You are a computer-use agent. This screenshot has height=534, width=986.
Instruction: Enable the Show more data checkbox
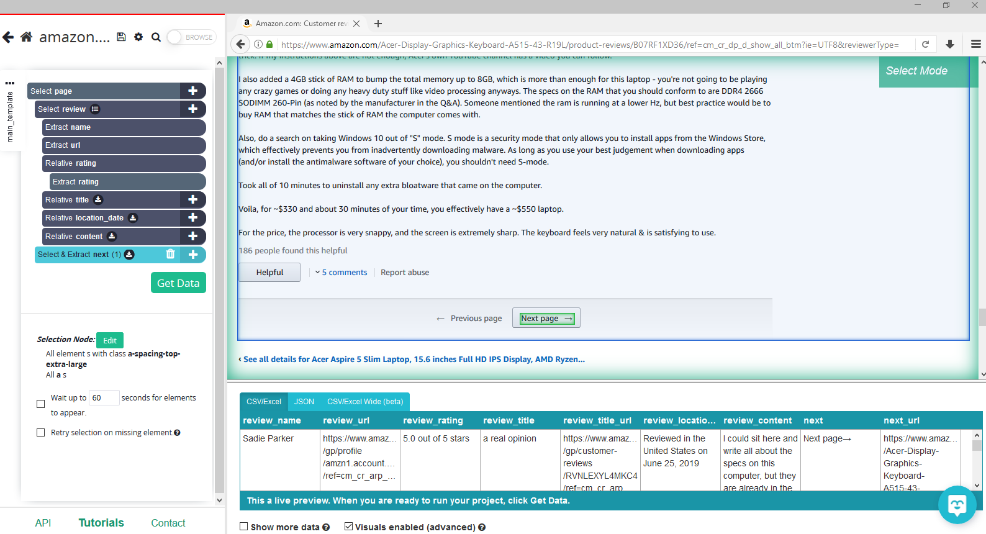[x=244, y=527]
